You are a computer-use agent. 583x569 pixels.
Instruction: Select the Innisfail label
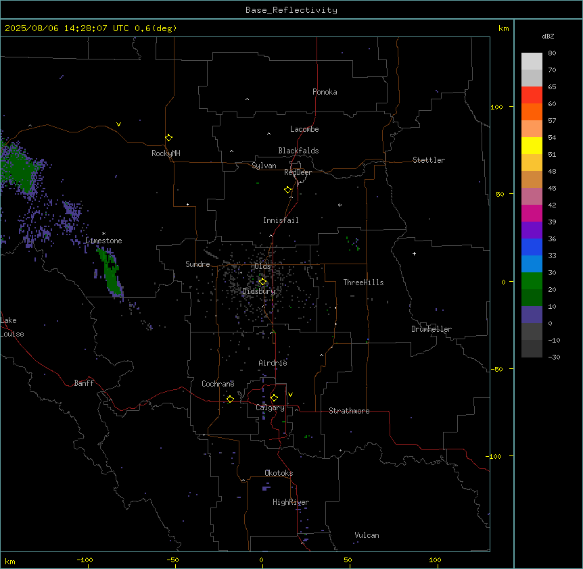coord(281,220)
